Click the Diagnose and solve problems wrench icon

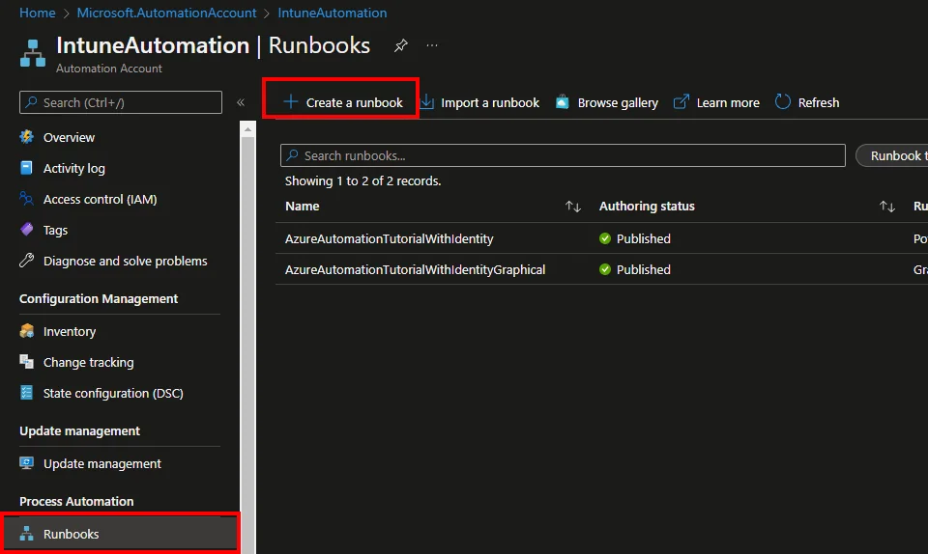27,261
